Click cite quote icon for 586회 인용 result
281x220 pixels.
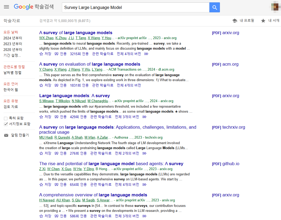pos(56,216)
